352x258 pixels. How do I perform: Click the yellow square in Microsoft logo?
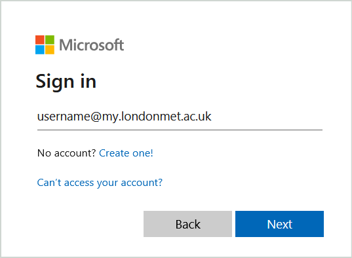(x=50, y=50)
